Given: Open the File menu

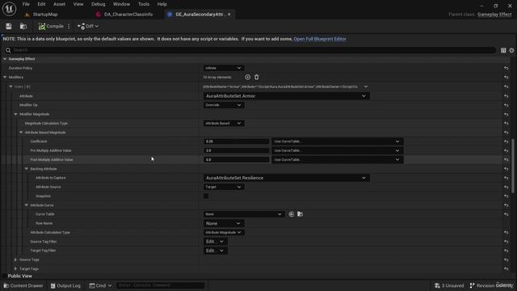Looking at the screenshot, I should [26, 4].
